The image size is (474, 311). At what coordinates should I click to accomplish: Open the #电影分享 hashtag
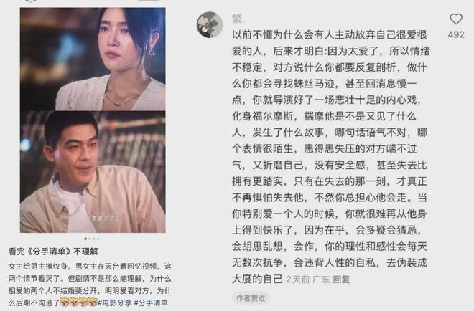114,302
